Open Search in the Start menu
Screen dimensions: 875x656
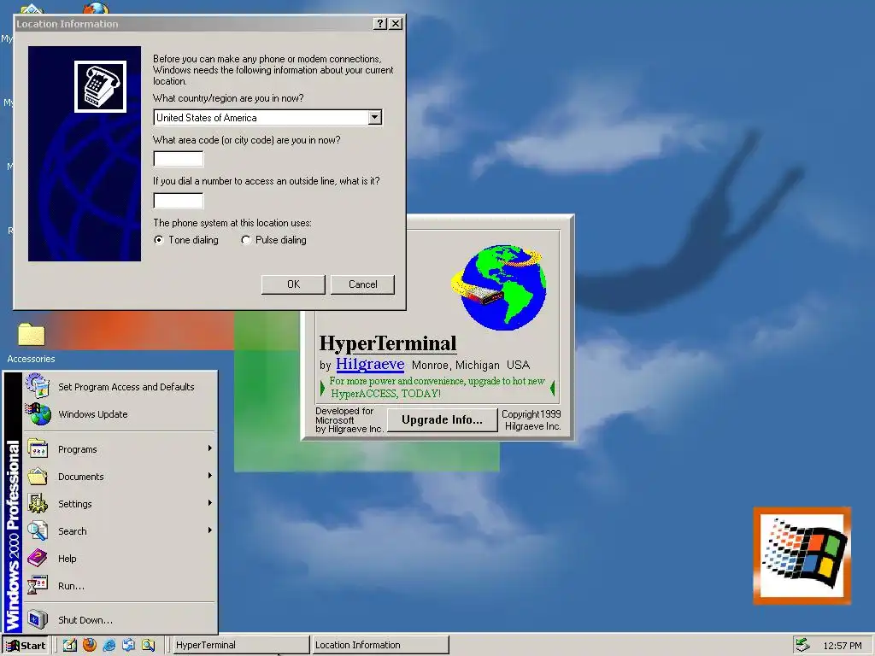click(120, 531)
